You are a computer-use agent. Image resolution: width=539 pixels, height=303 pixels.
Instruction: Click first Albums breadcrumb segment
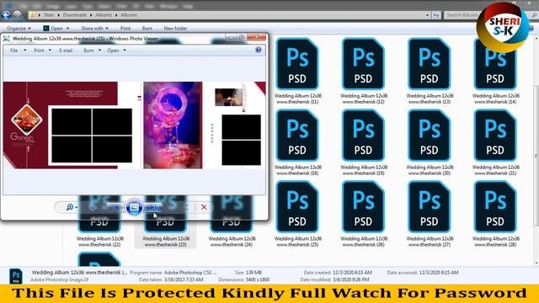coord(104,15)
